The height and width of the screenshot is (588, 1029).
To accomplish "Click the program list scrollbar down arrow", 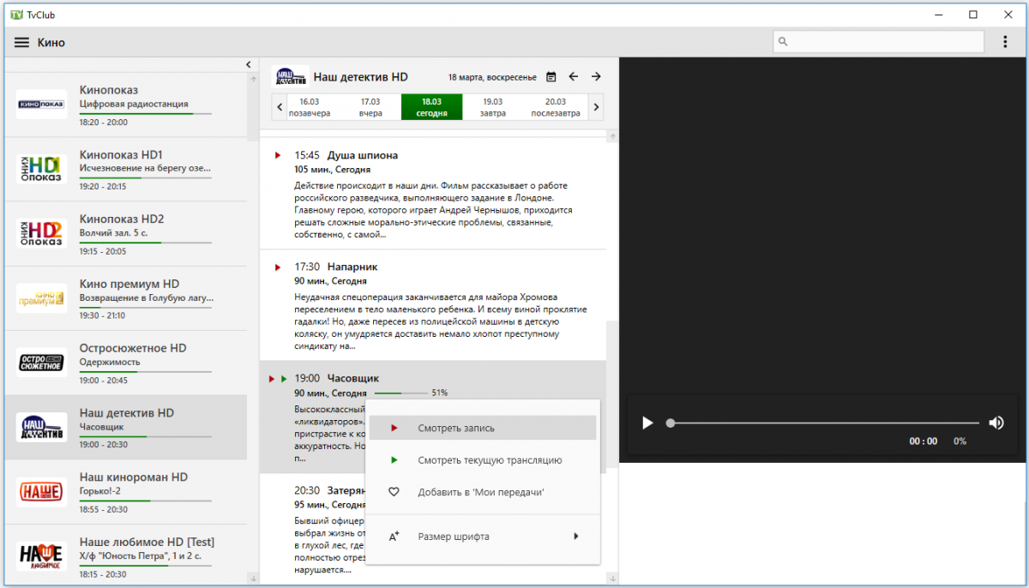I will point(612,579).
